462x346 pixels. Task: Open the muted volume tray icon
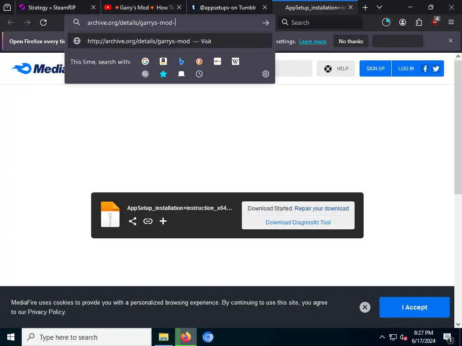pos(403,337)
